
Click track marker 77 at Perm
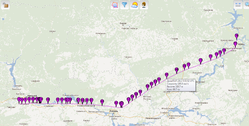click(235, 44)
